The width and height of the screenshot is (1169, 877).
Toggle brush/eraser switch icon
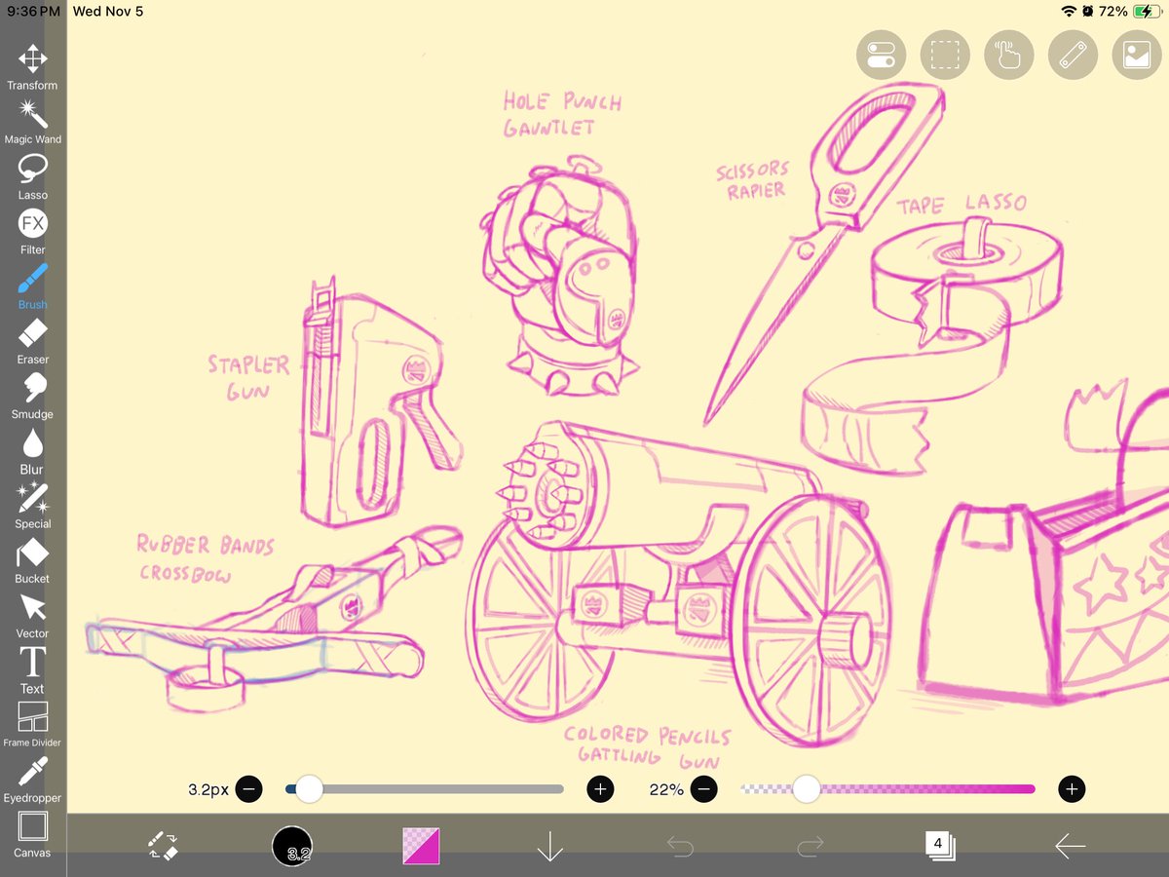tap(163, 846)
